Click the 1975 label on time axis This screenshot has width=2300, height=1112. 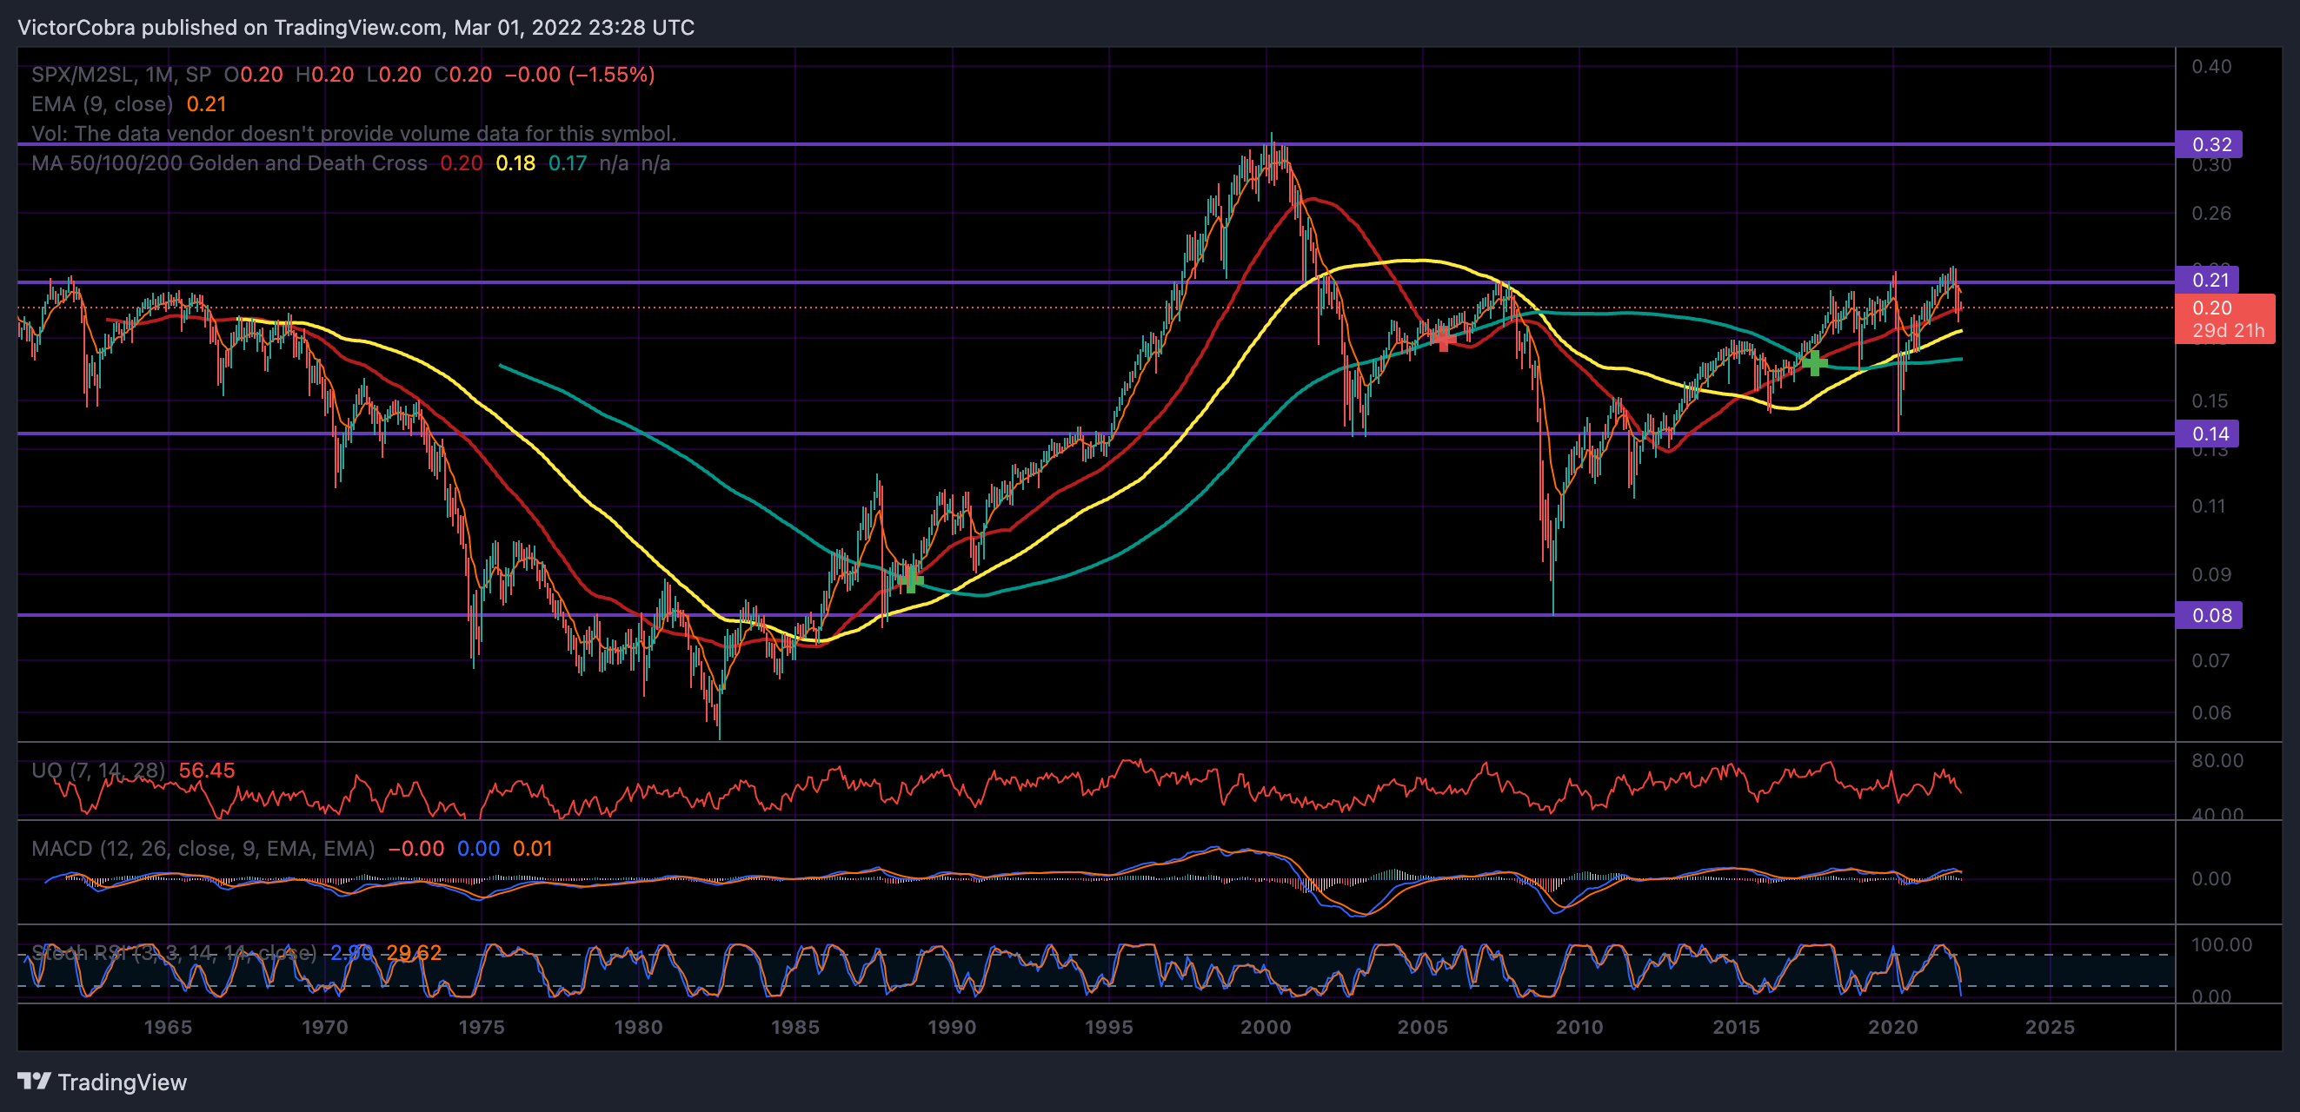(482, 1026)
